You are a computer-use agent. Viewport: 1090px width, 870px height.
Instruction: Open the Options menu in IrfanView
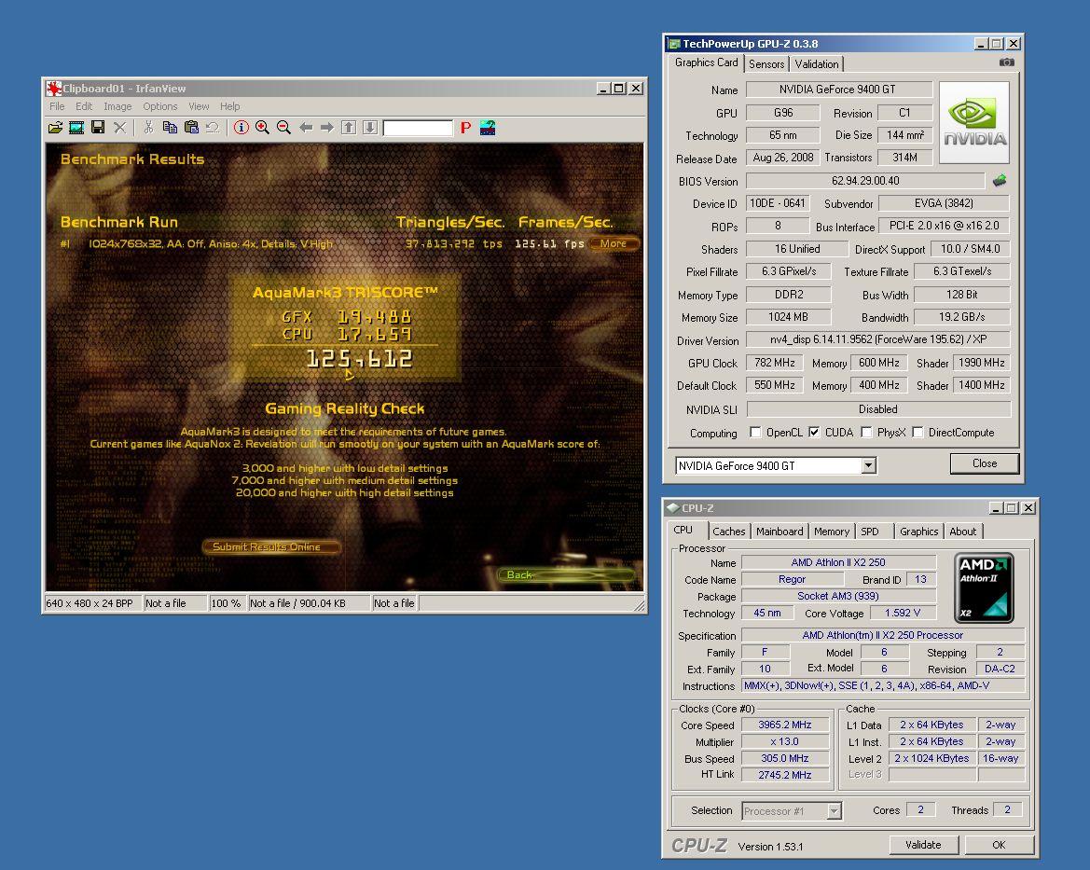point(159,106)
